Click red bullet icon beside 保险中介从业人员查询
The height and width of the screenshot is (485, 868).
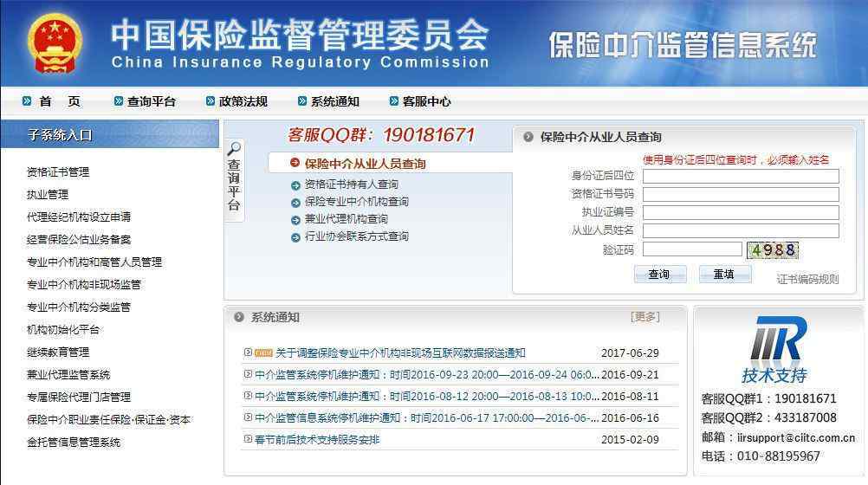tap(295, 163)
